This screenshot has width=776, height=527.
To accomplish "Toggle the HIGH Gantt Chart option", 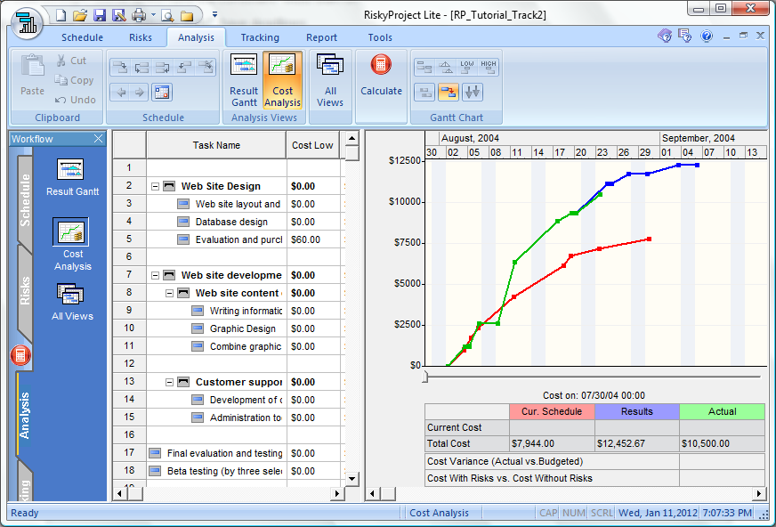I will pos(489,68).
